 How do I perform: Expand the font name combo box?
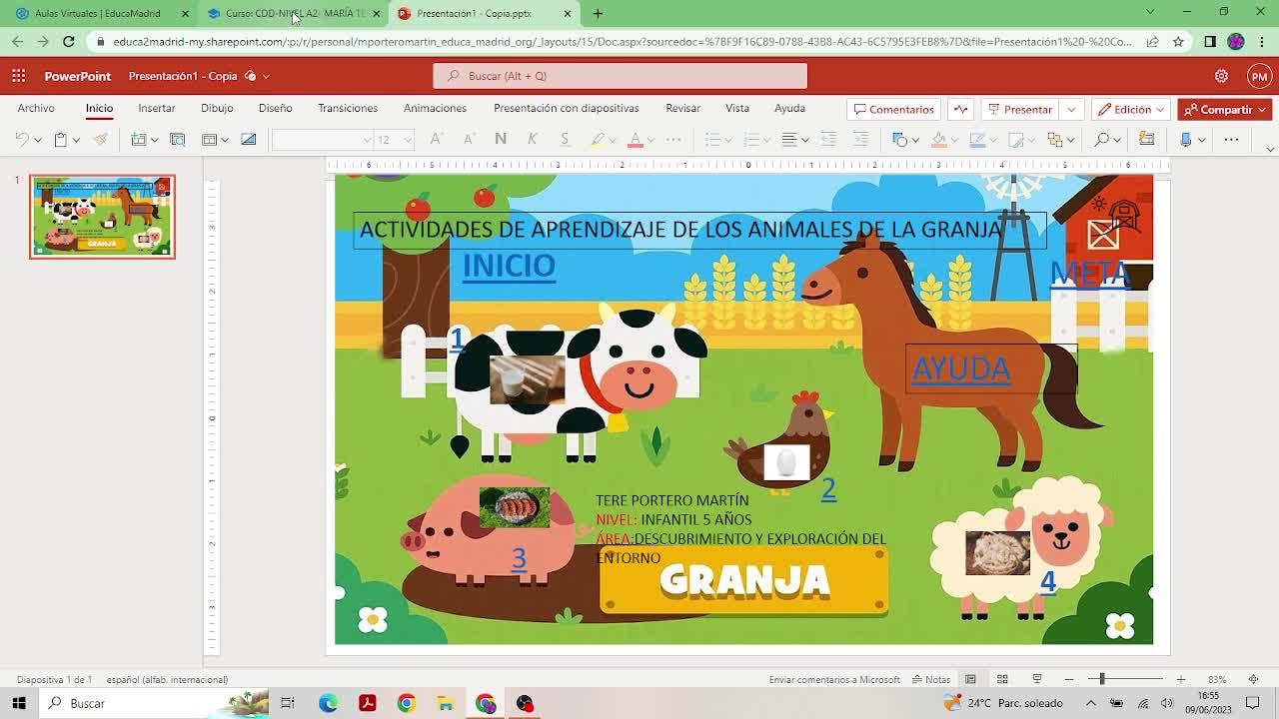(x=367, y=140)
